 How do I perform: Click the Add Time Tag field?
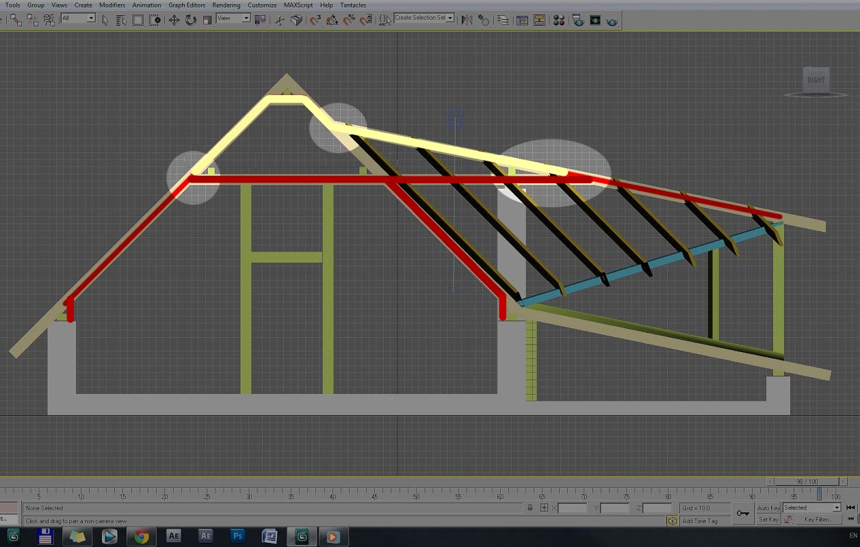coord(699,521)
